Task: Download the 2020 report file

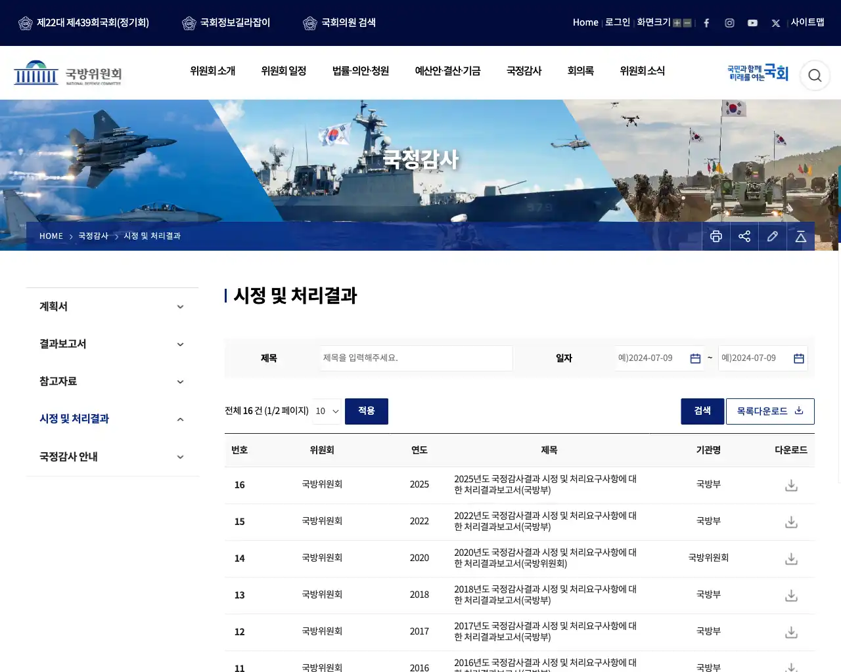Action: (791, 559)
